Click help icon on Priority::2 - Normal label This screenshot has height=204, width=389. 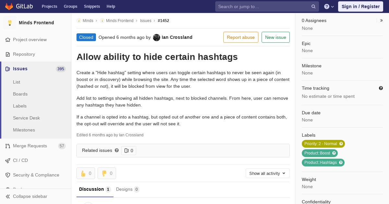pyautogui.click(x=341, y=144)
